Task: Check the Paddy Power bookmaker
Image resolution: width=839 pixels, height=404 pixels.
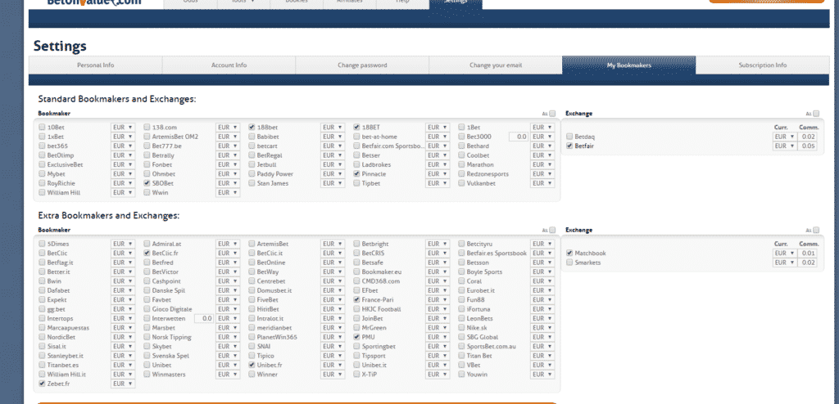Action: point(252,173)
